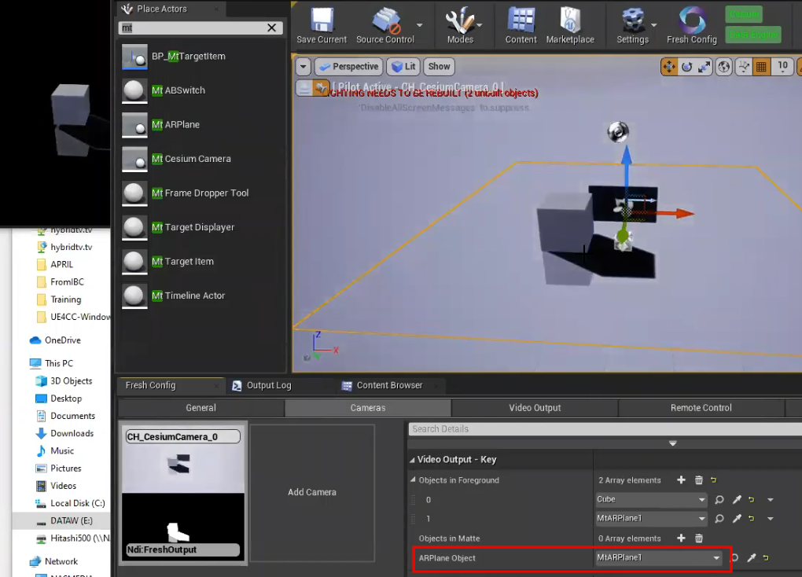Open element 0 array options arrow
Image resolution: width=802 pixels, height=577 pixels.
click(x=771, y=500)
